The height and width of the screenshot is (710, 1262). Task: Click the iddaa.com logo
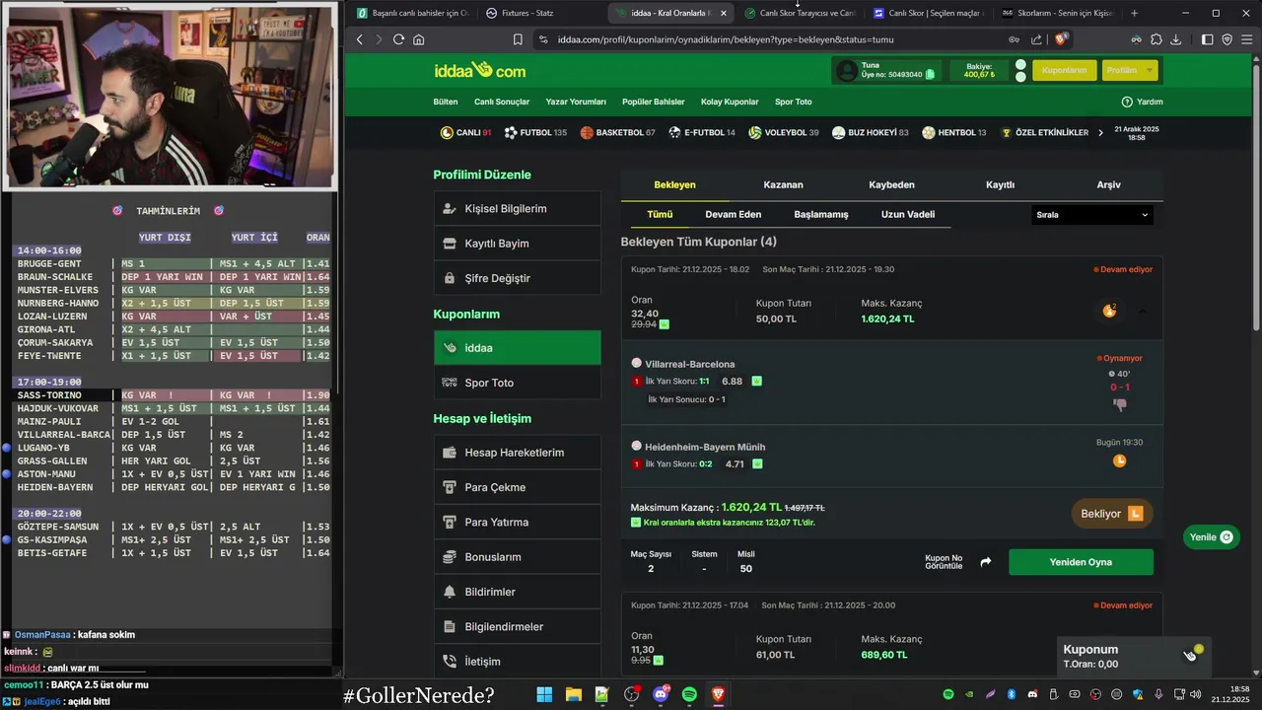(x=479, y=71)
